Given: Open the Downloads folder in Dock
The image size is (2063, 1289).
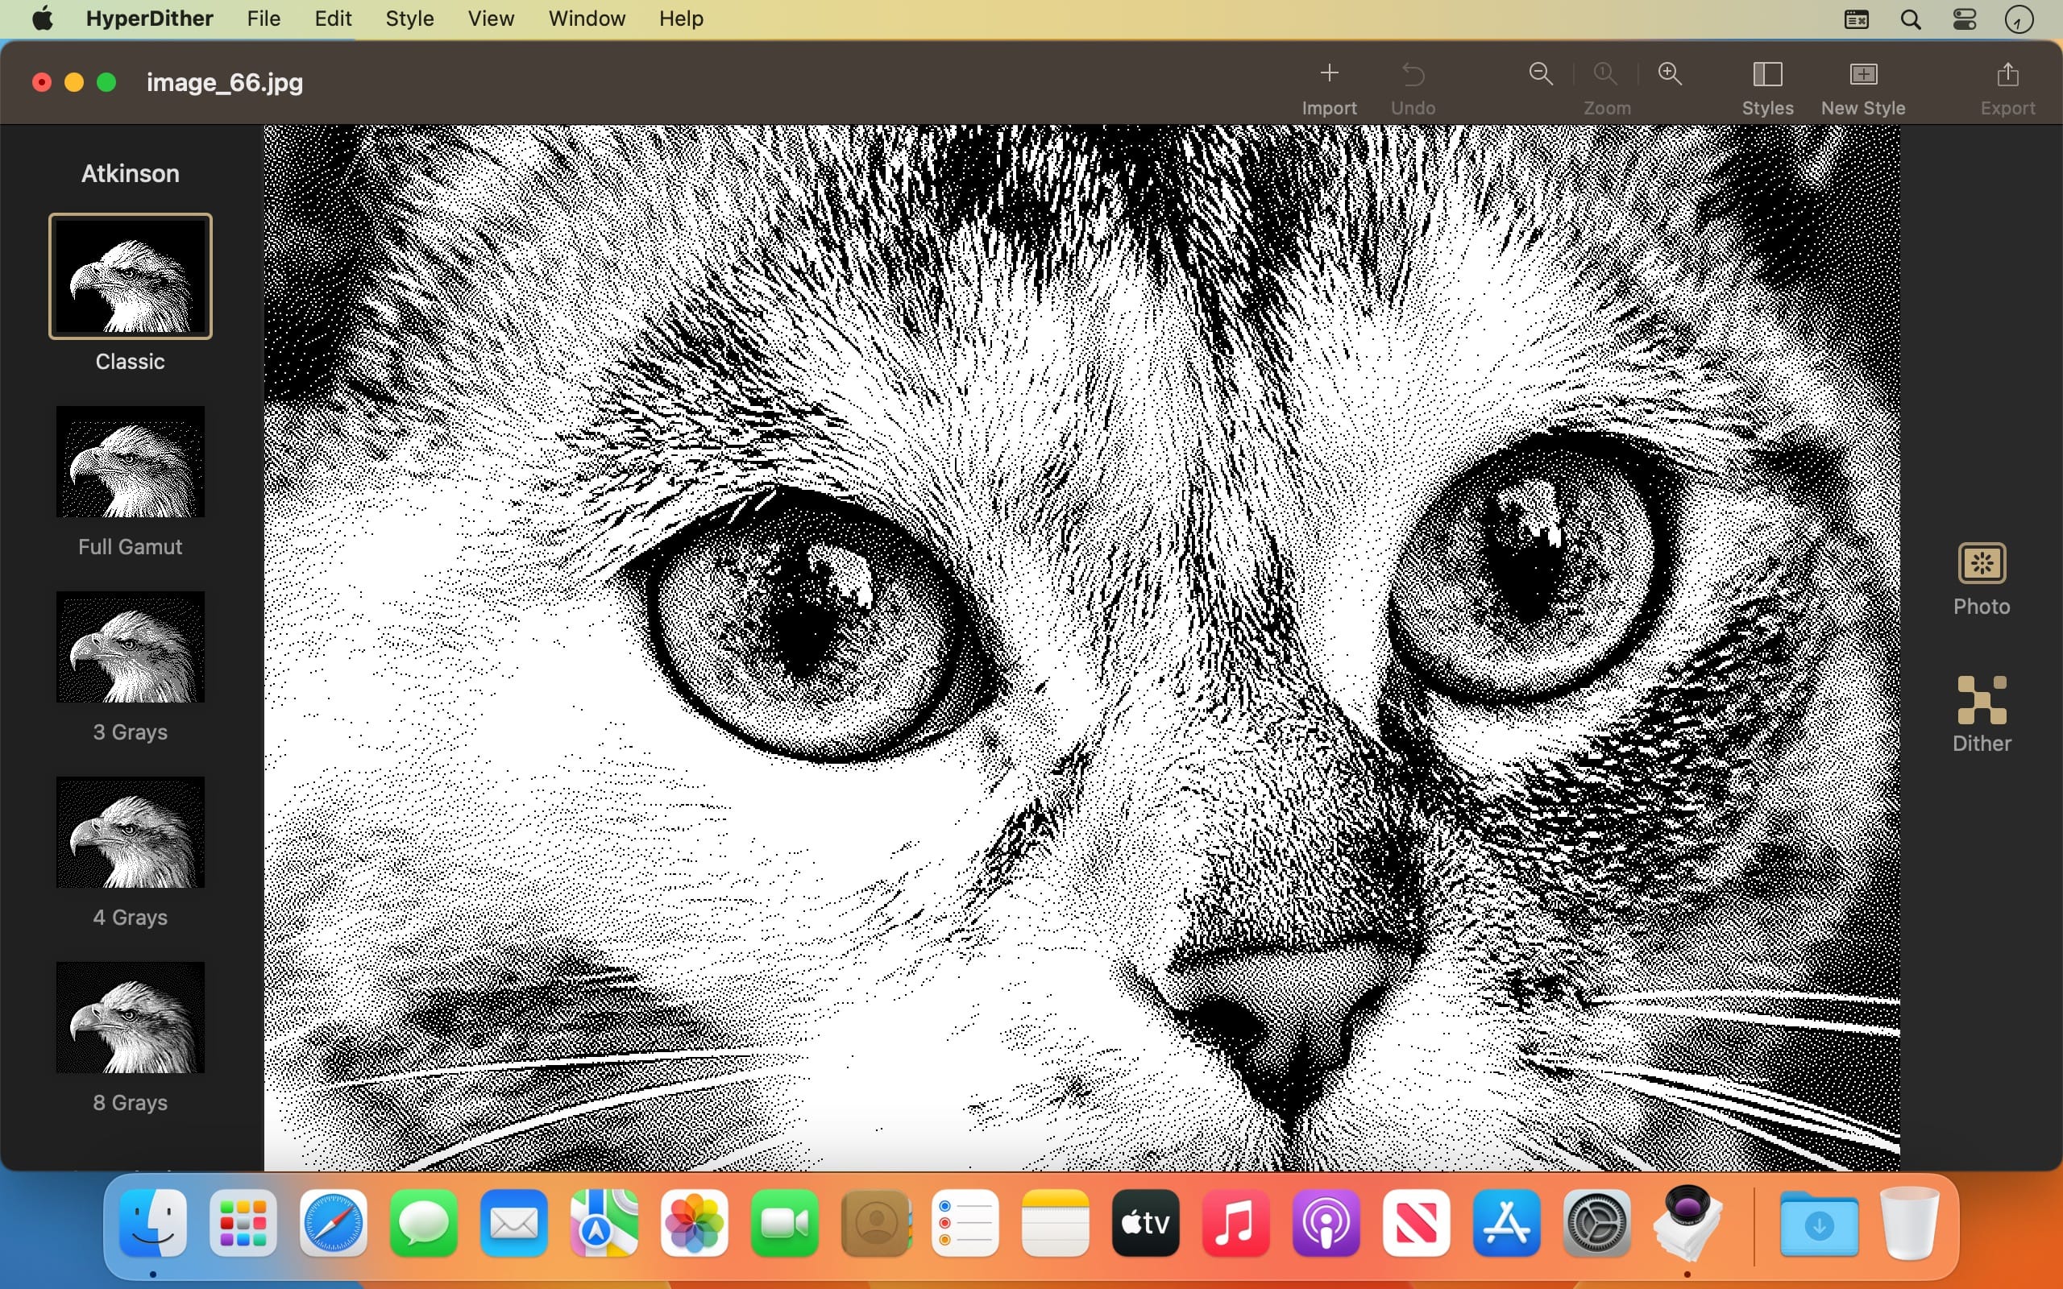Looking at the screenshot, I should click(x=1819, y=1225).
